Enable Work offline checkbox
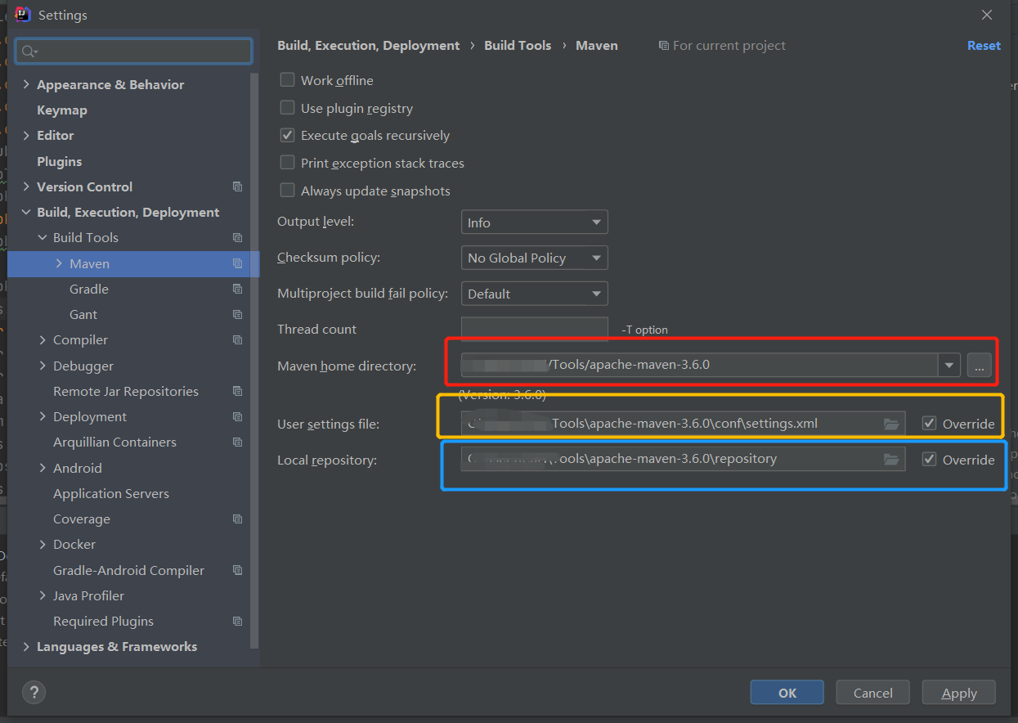The image size is (1018, 723). [287, 80]
